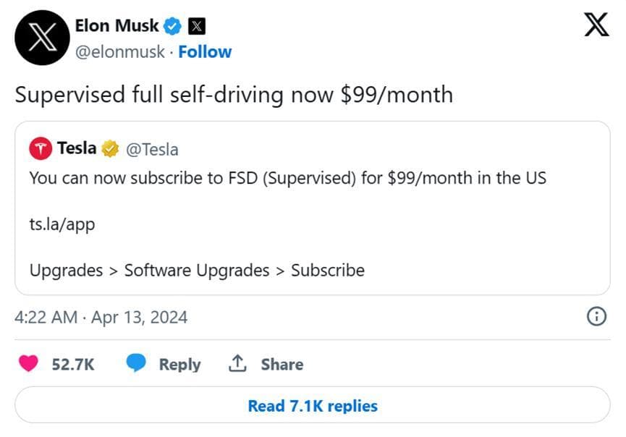
Task: Click the Reply text label
Action: tap(179, 365)
